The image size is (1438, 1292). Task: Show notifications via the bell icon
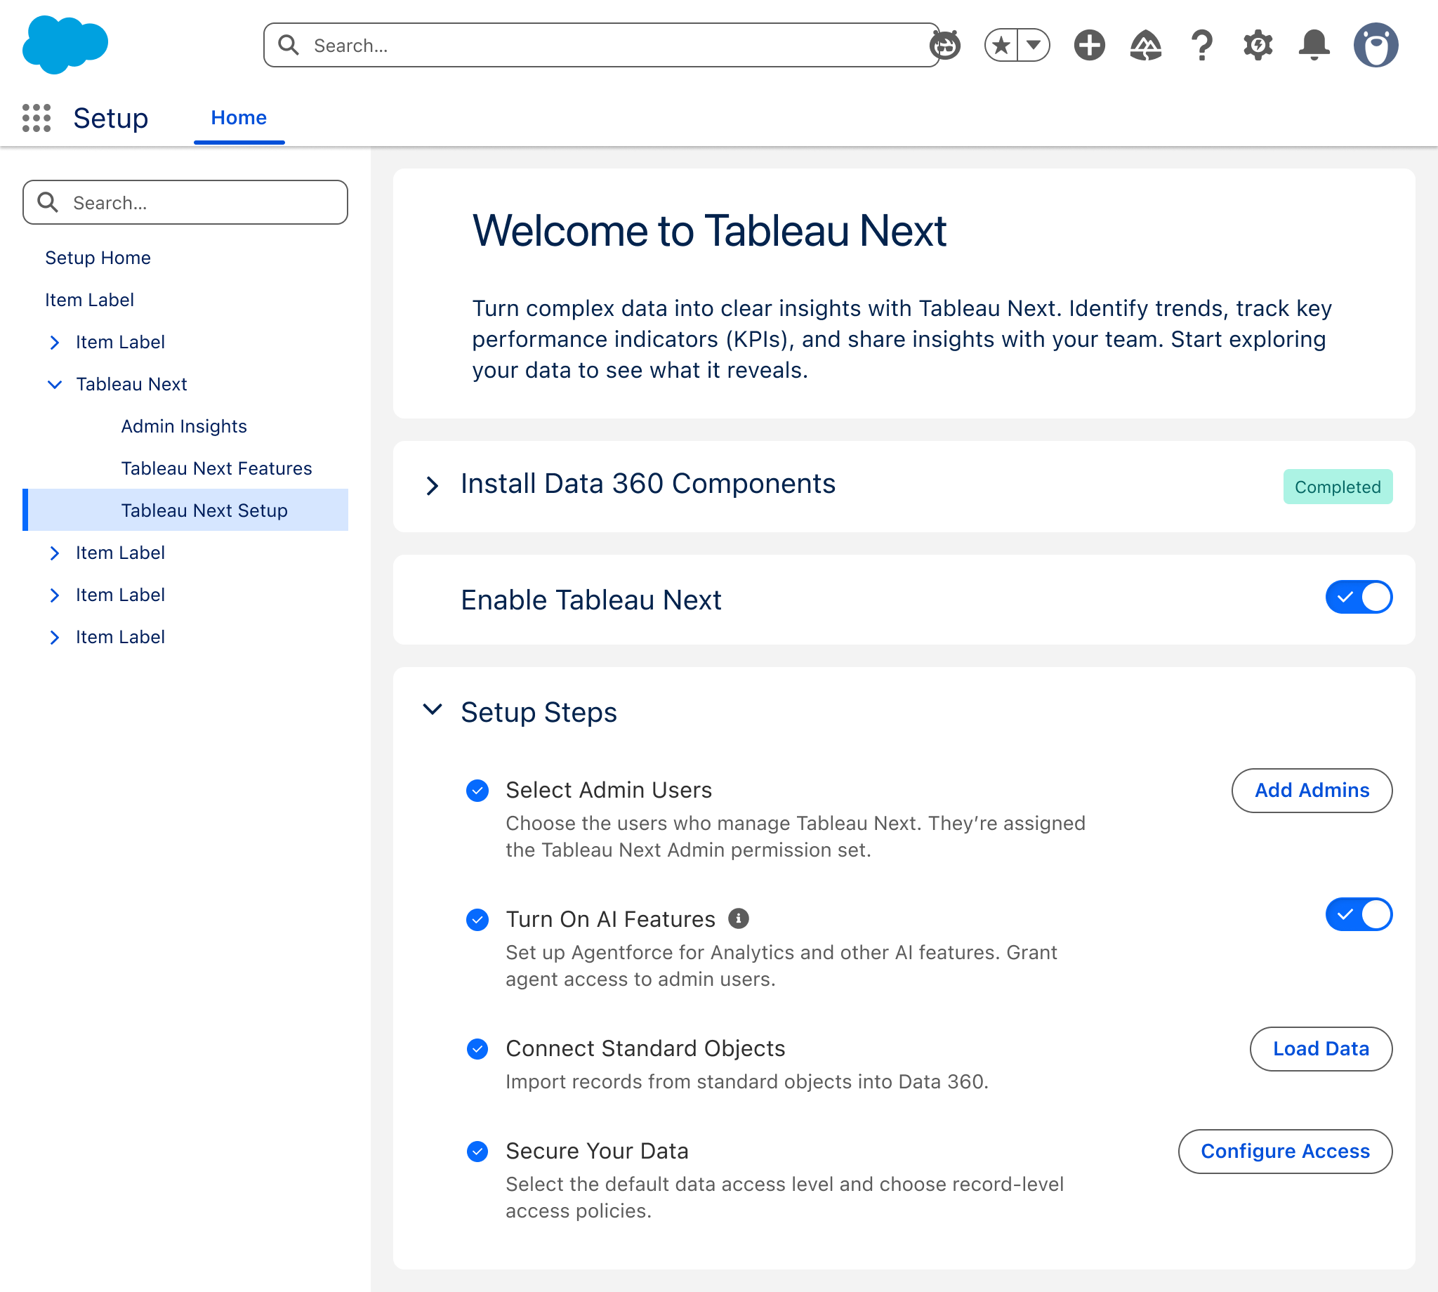click(x=1314, y=46)
